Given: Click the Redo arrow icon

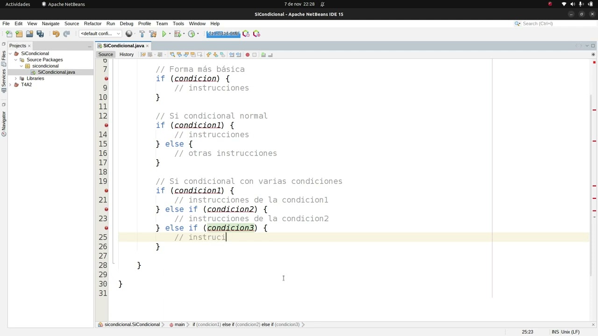Looking at the screenshot, I should point(66,34).
